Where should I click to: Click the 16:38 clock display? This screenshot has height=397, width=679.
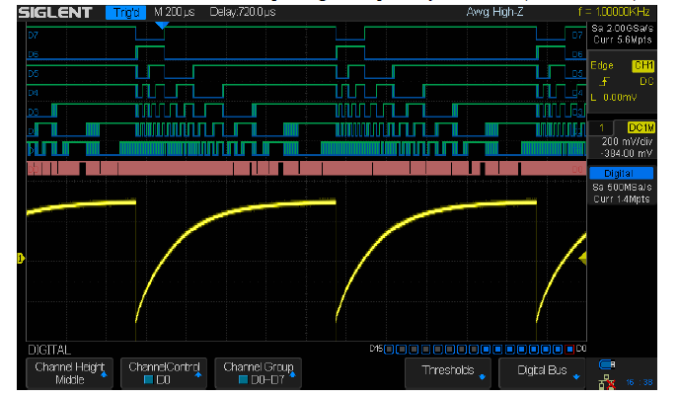640,382
